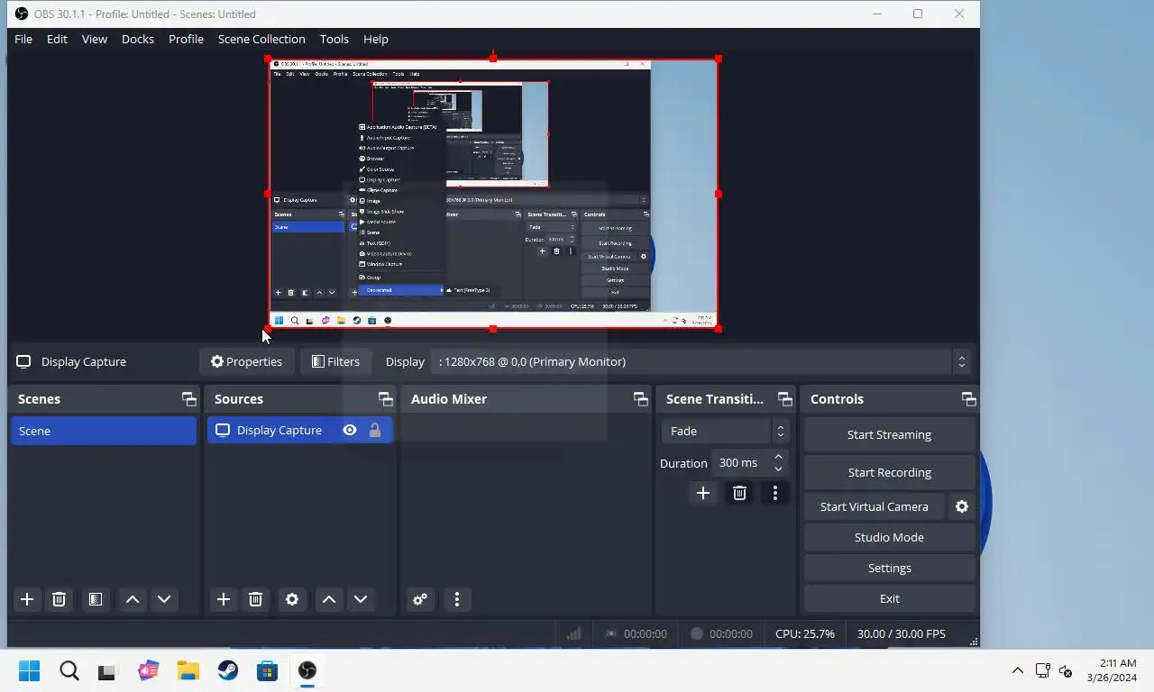This screenshot has height=692, width=1154.
Task: Open the Scene Collection menu
Action: pos(261,39)
